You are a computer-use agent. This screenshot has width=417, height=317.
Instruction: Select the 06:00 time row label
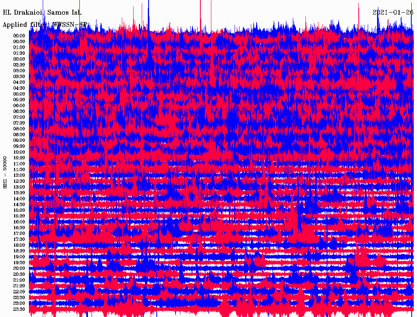19,105
